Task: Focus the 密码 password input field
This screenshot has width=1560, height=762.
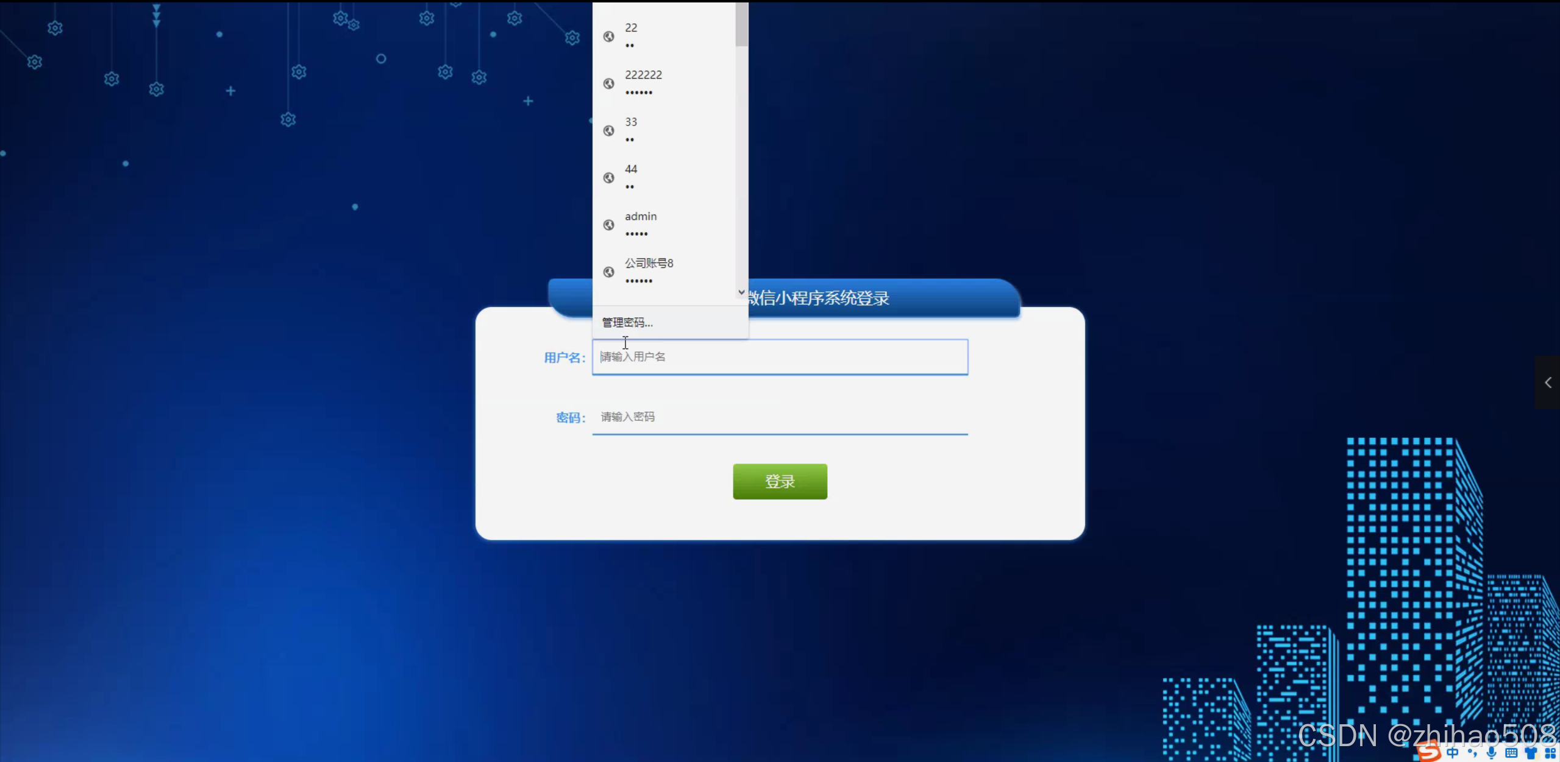Action: pos(780,417)
